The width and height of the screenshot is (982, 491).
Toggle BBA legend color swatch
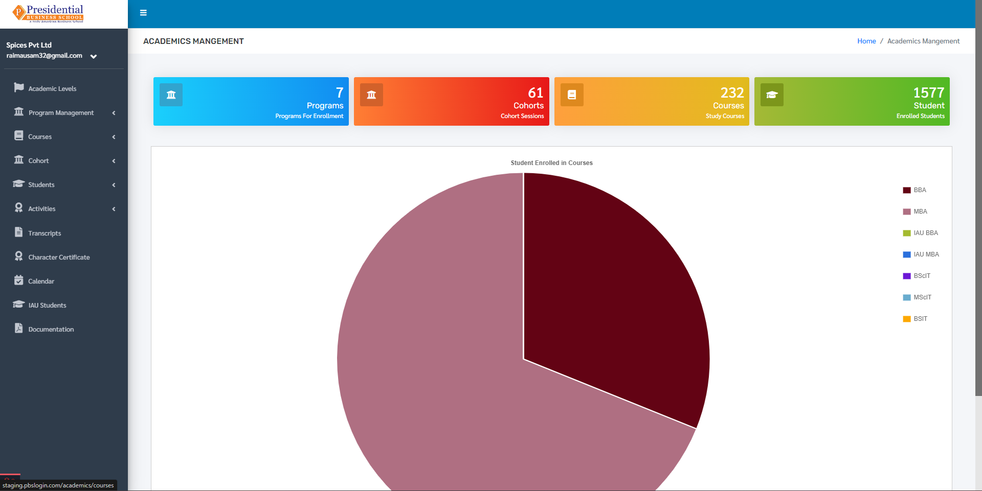(x=907, y=190)
